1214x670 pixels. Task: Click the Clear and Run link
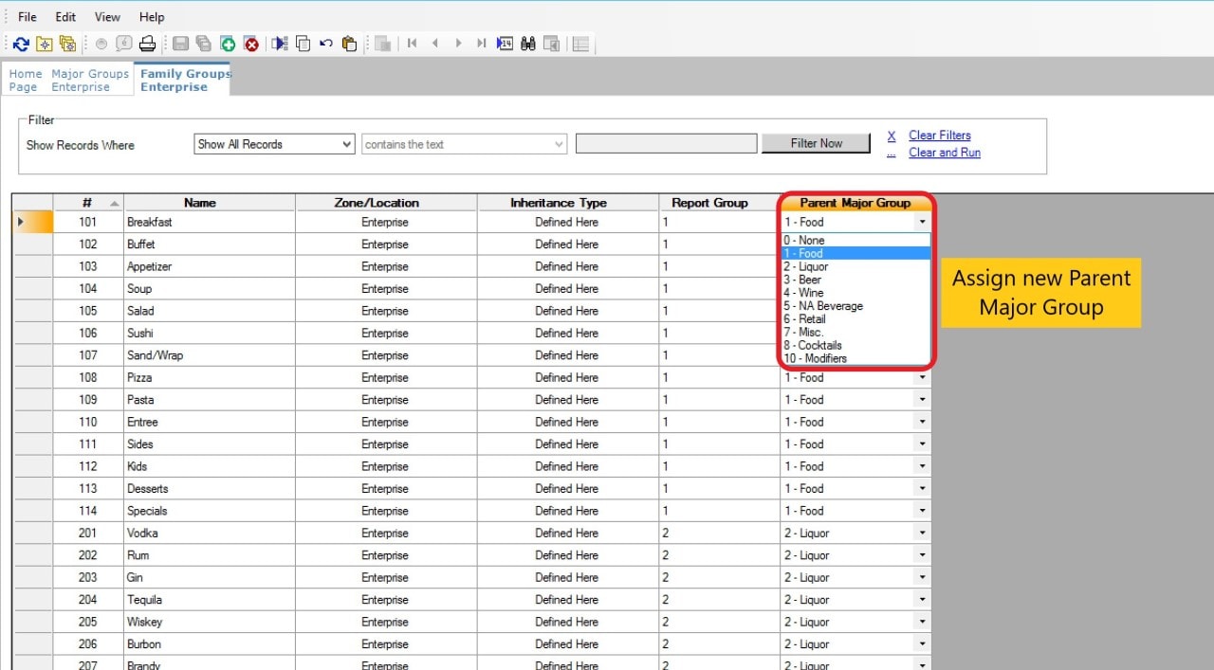(945, 153)
